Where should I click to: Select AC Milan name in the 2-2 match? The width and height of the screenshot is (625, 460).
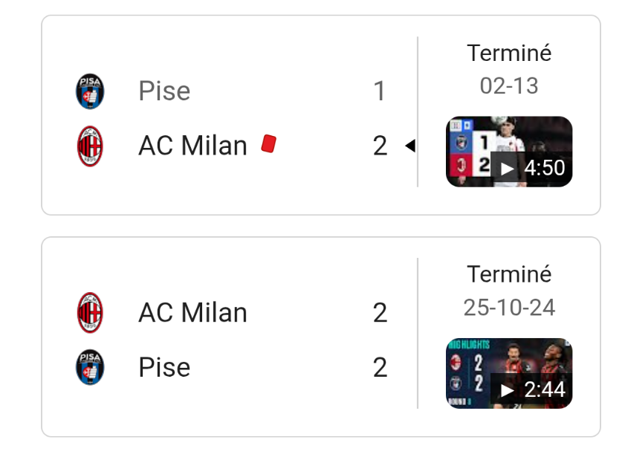[192, 313]
